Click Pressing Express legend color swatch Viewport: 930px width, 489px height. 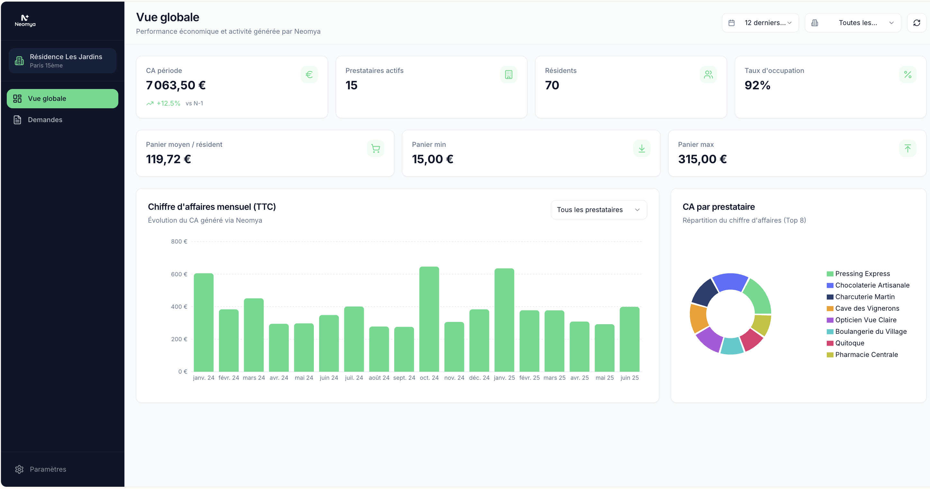pos(830,274)
